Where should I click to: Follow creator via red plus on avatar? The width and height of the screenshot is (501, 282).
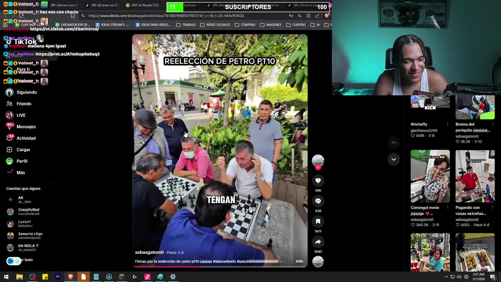[x=318, y=167]
